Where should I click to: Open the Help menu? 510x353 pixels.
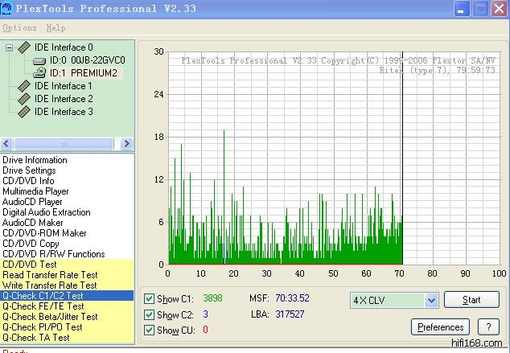coord(56,28)
